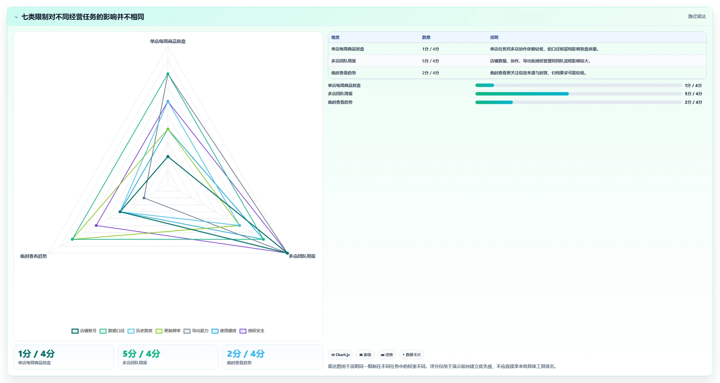Screen dimensions: 720x383
Task: Click description starting 店铺数量、协作、导出
Action: [541, 61]
